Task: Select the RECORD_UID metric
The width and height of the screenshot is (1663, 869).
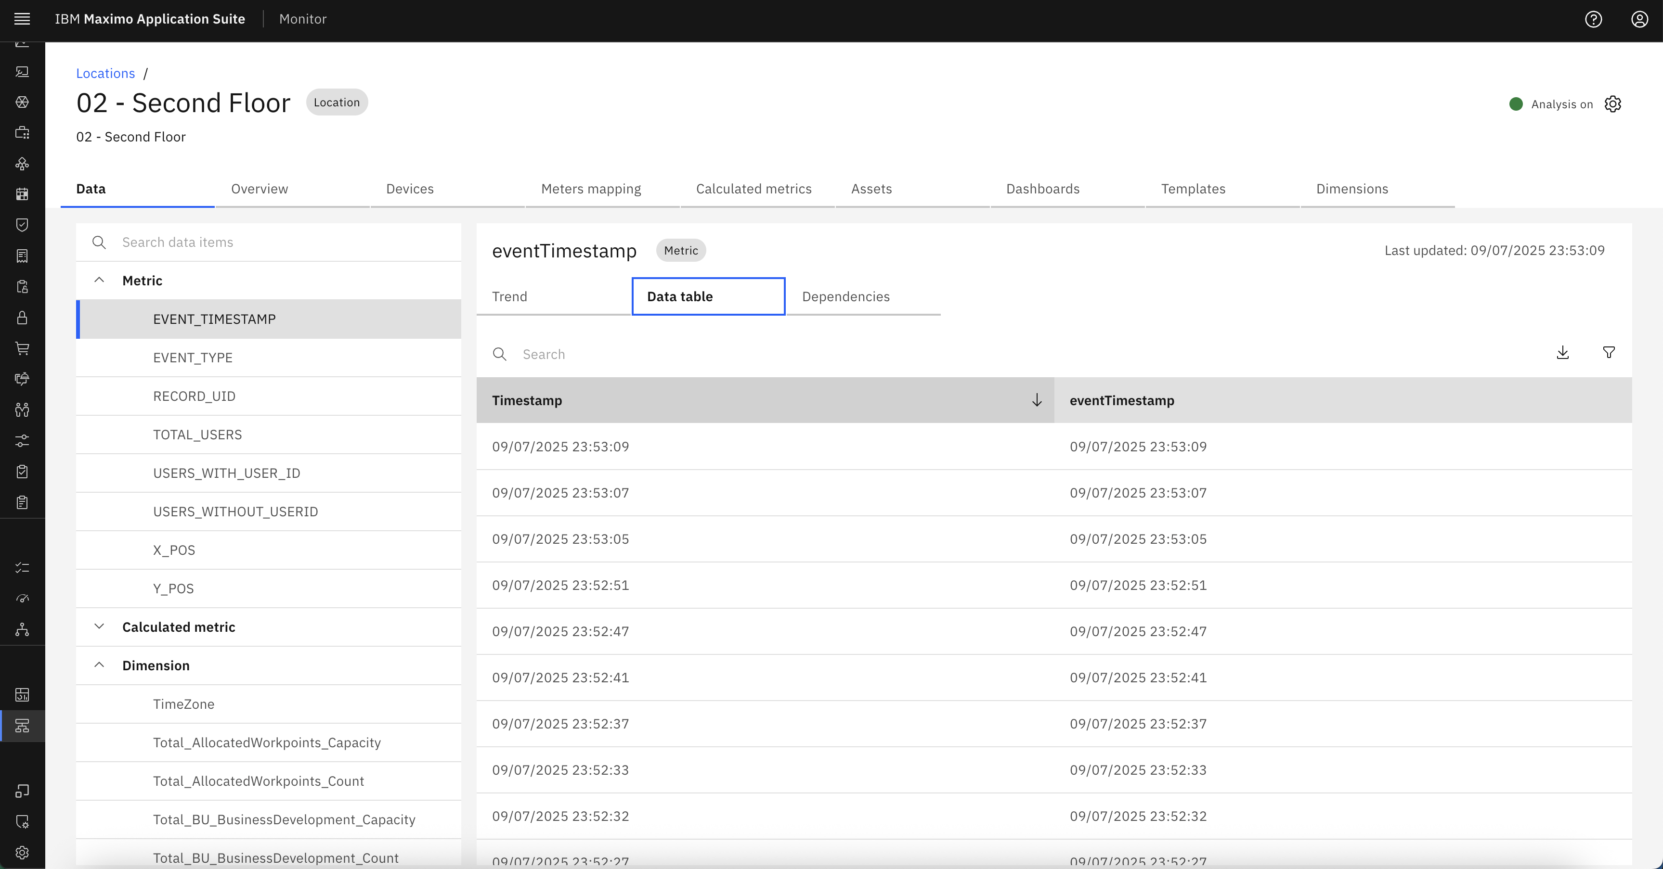Action: pos(269,396)
